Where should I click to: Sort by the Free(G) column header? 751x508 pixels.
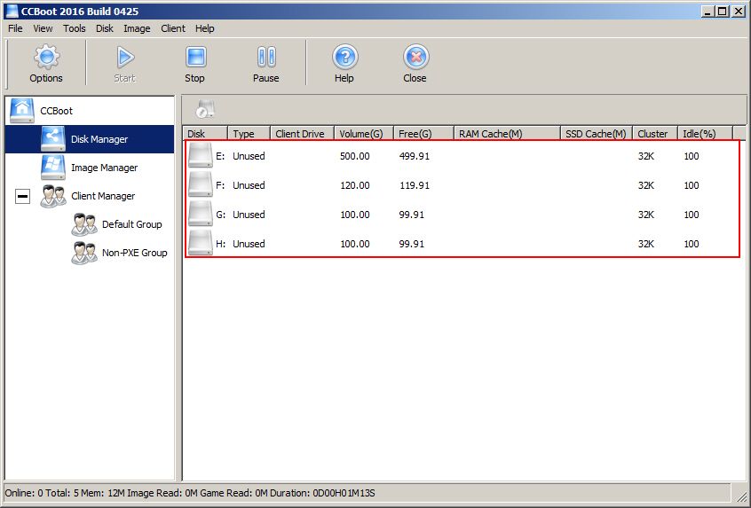pyautogui.click(x=423, y=134)
